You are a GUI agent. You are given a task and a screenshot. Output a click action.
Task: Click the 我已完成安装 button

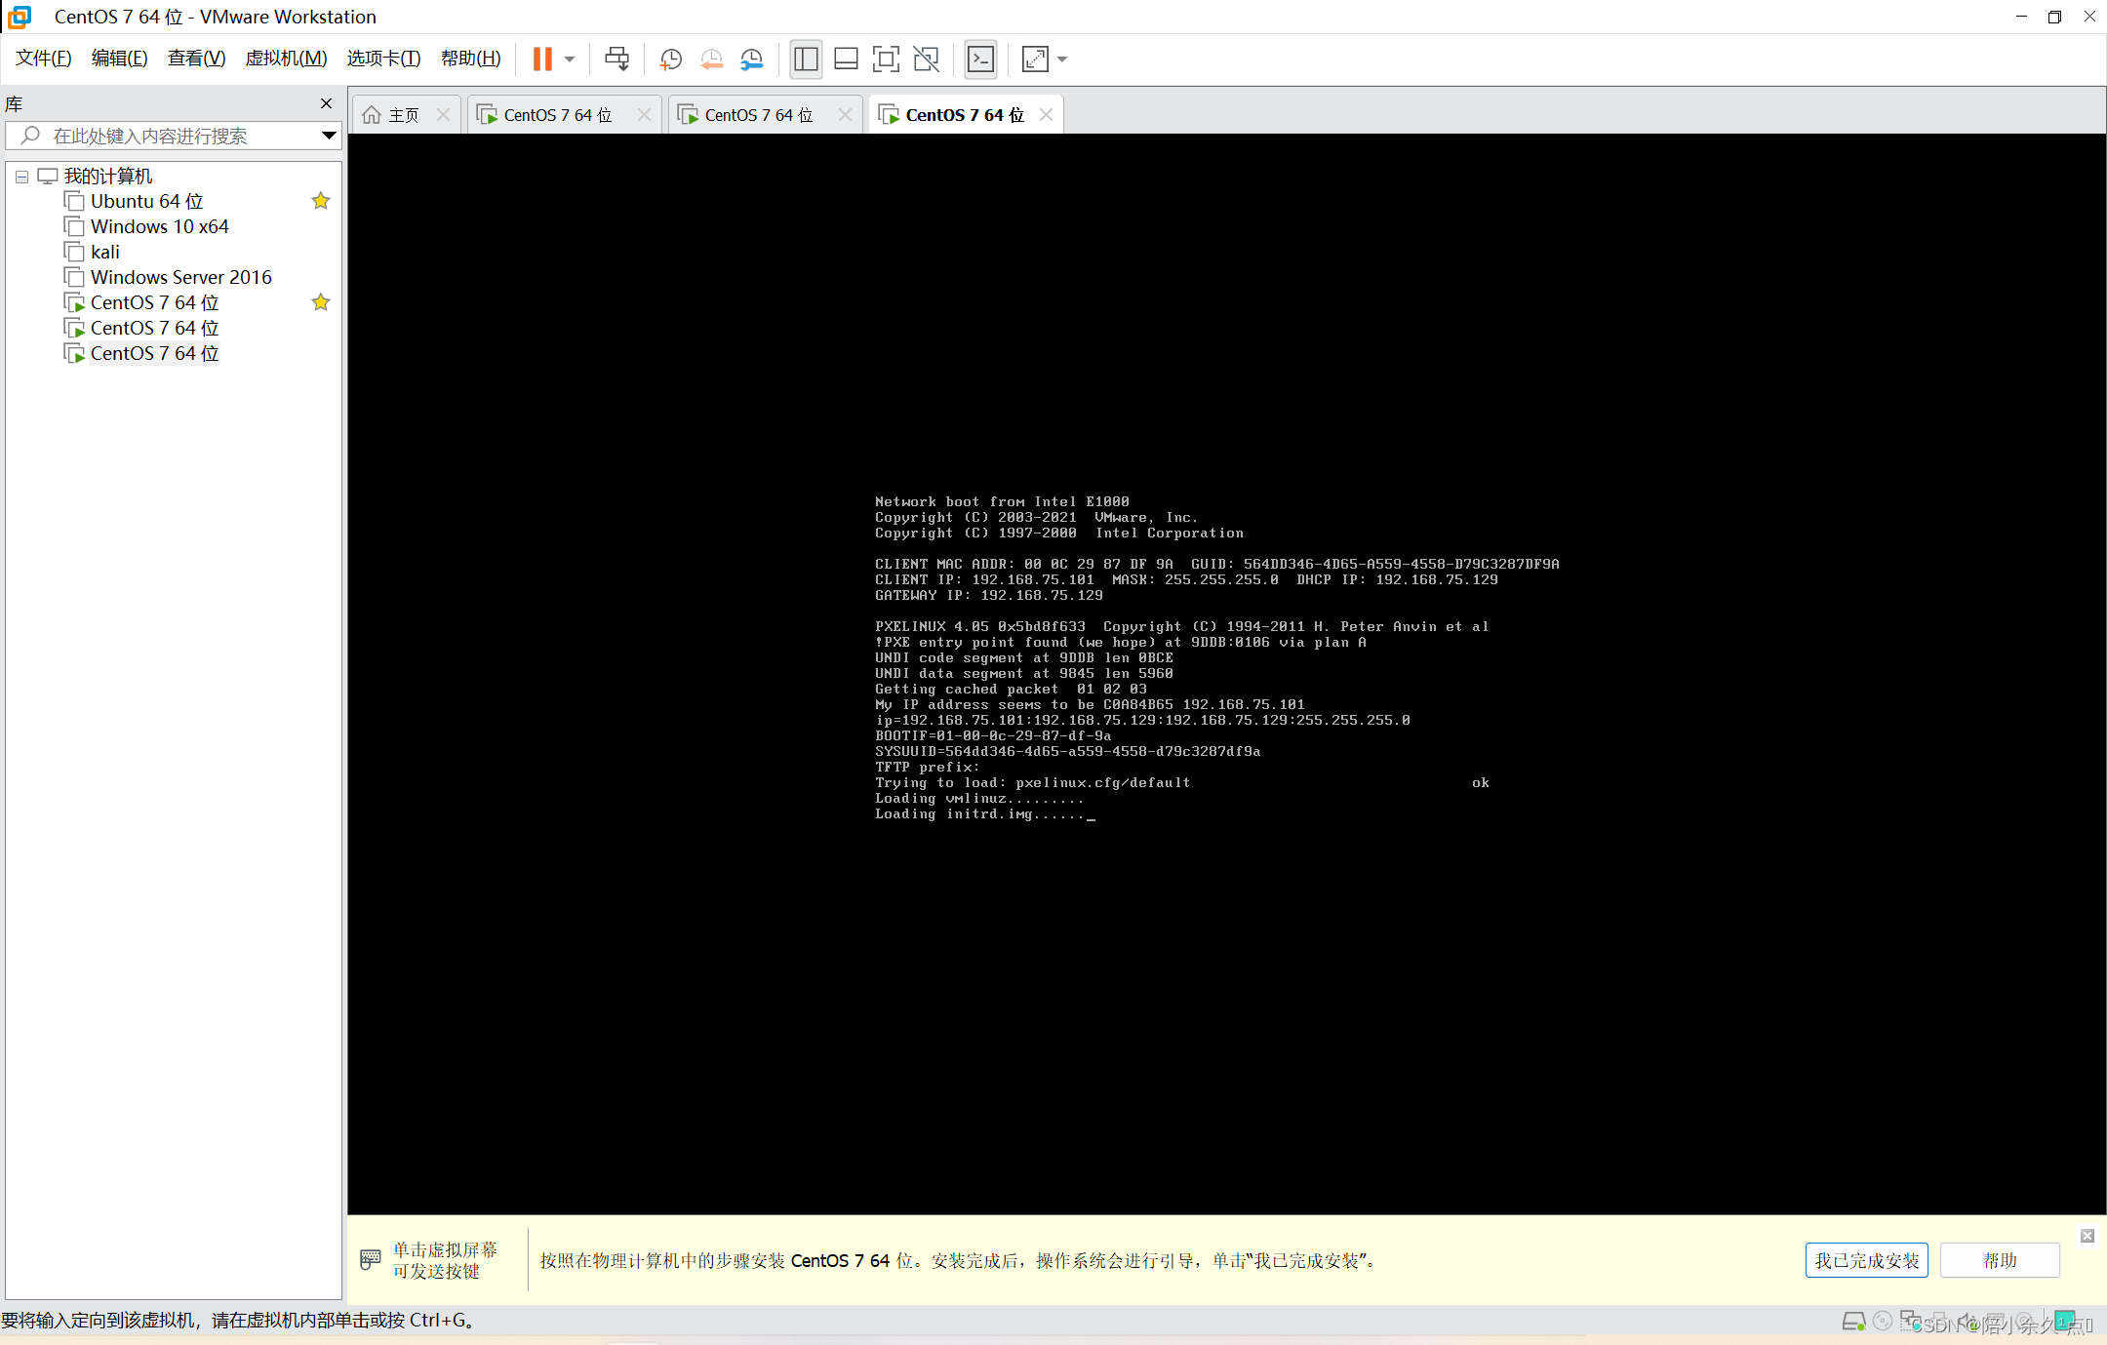click(1866, 1260)
